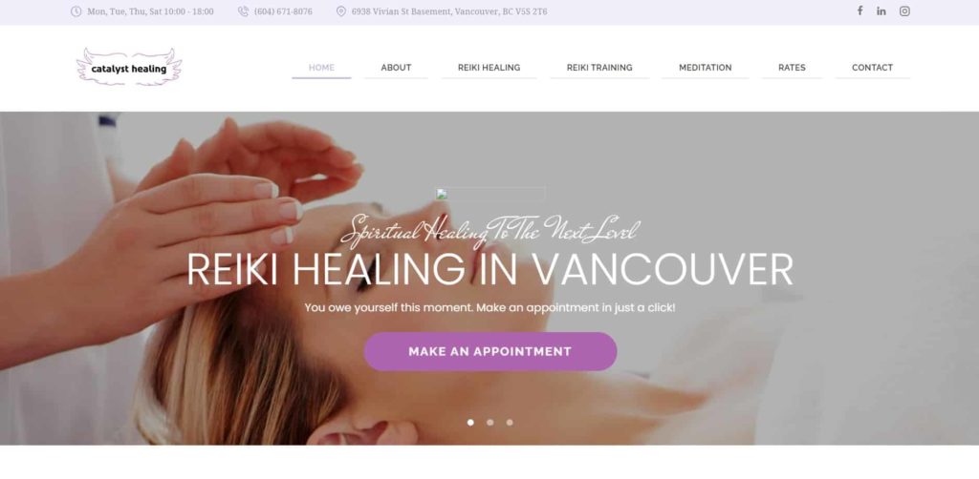Screen dimensions: 979x479
Task: Switch to the third slide dot
Action: tap(510, 423)
